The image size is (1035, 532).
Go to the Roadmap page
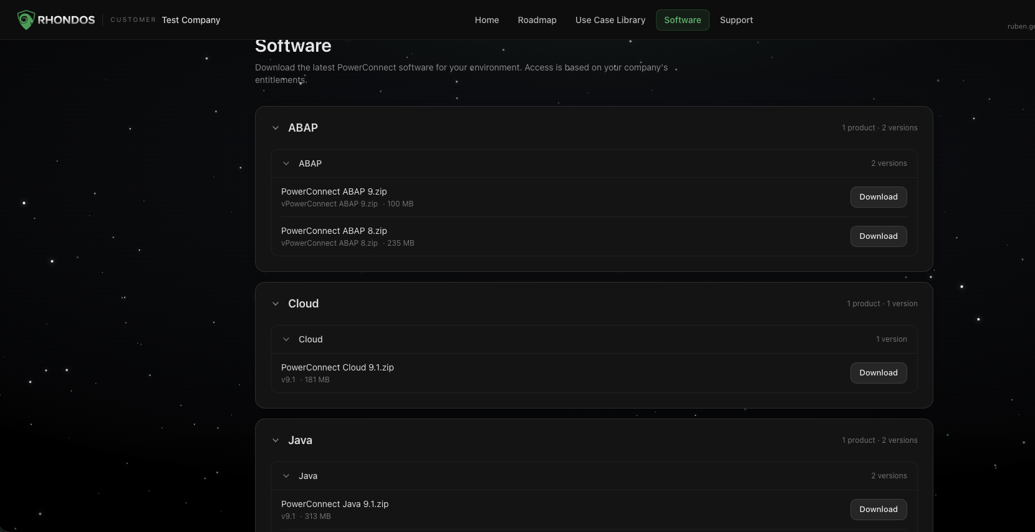537,20
